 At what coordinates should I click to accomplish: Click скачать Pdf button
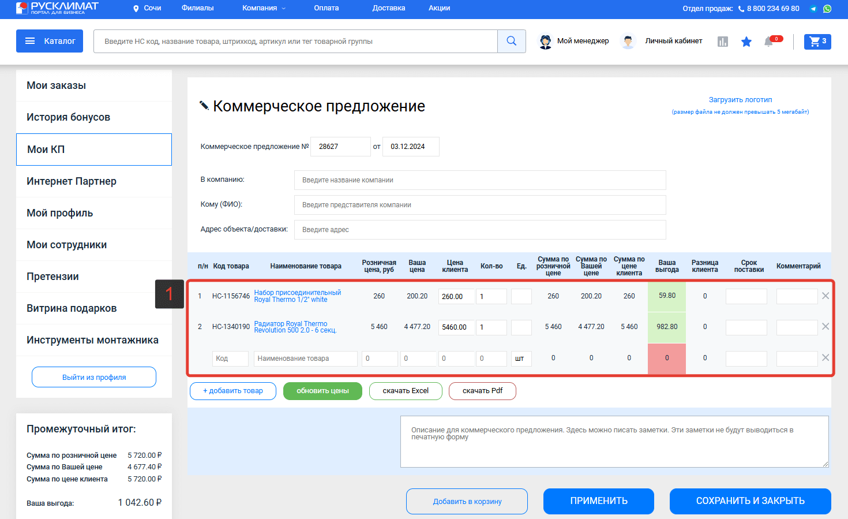482,391
